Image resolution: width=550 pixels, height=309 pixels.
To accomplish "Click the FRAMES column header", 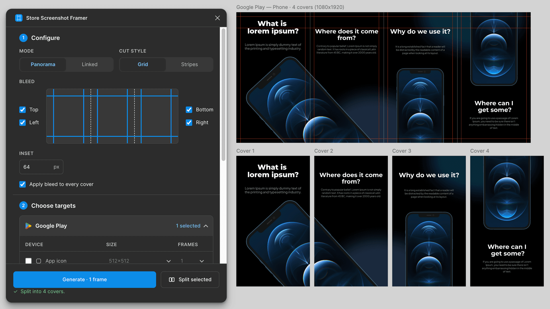I will 188,244.
